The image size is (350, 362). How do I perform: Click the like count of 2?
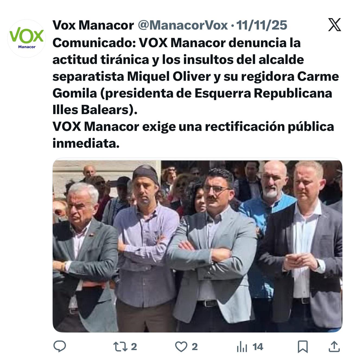coord(195,347)
